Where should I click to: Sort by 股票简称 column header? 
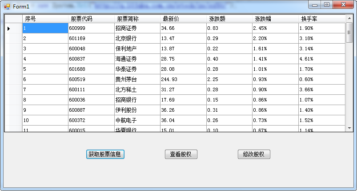[x=137, y=19]
